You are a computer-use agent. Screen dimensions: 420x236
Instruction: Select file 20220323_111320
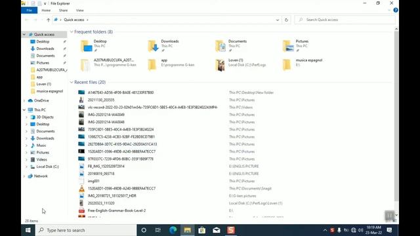tap(101, 203)
